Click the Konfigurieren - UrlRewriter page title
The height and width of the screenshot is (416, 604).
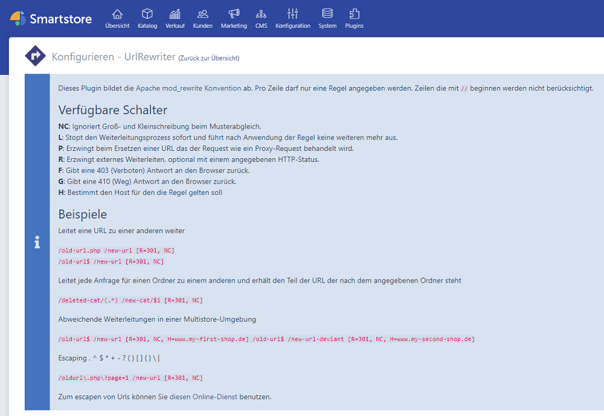click(114, 57)
